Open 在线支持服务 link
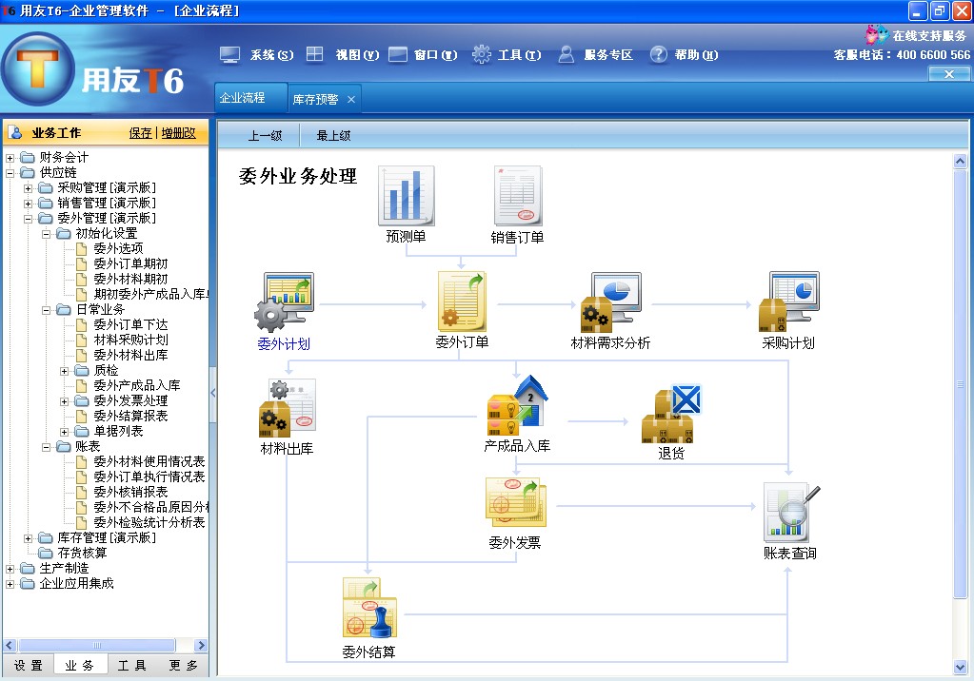This screenshot has height=681, width=974. [929, 36]
